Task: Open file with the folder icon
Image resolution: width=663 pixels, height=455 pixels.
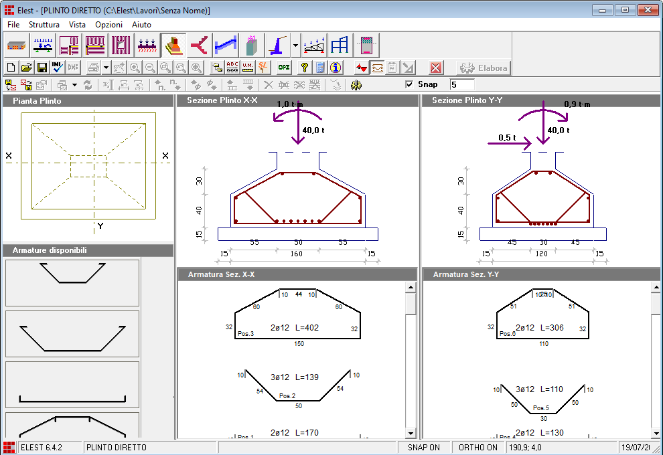Action: point(27,68)
